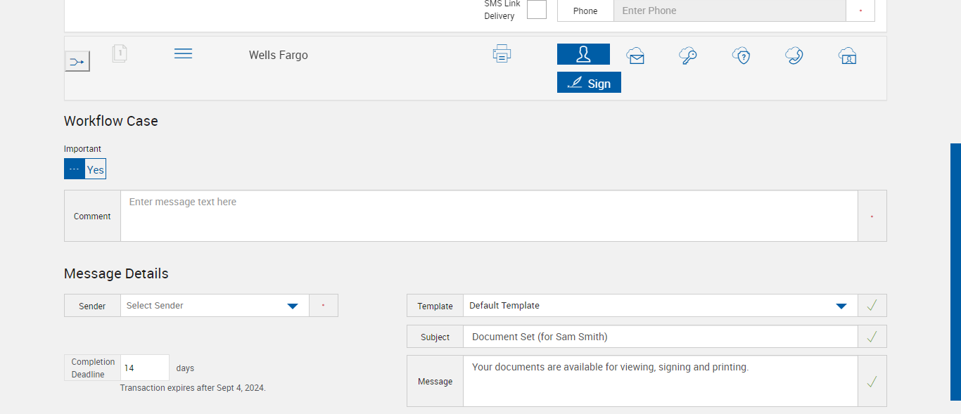Click the shield question-mark icon

[x=741, y=56]
